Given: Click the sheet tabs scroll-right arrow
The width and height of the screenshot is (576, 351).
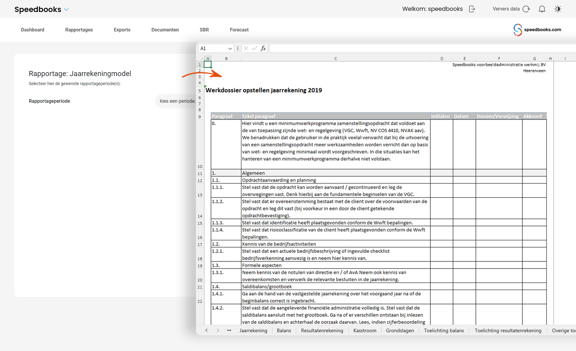Looking at the screenshot, I should pos(218,330).
